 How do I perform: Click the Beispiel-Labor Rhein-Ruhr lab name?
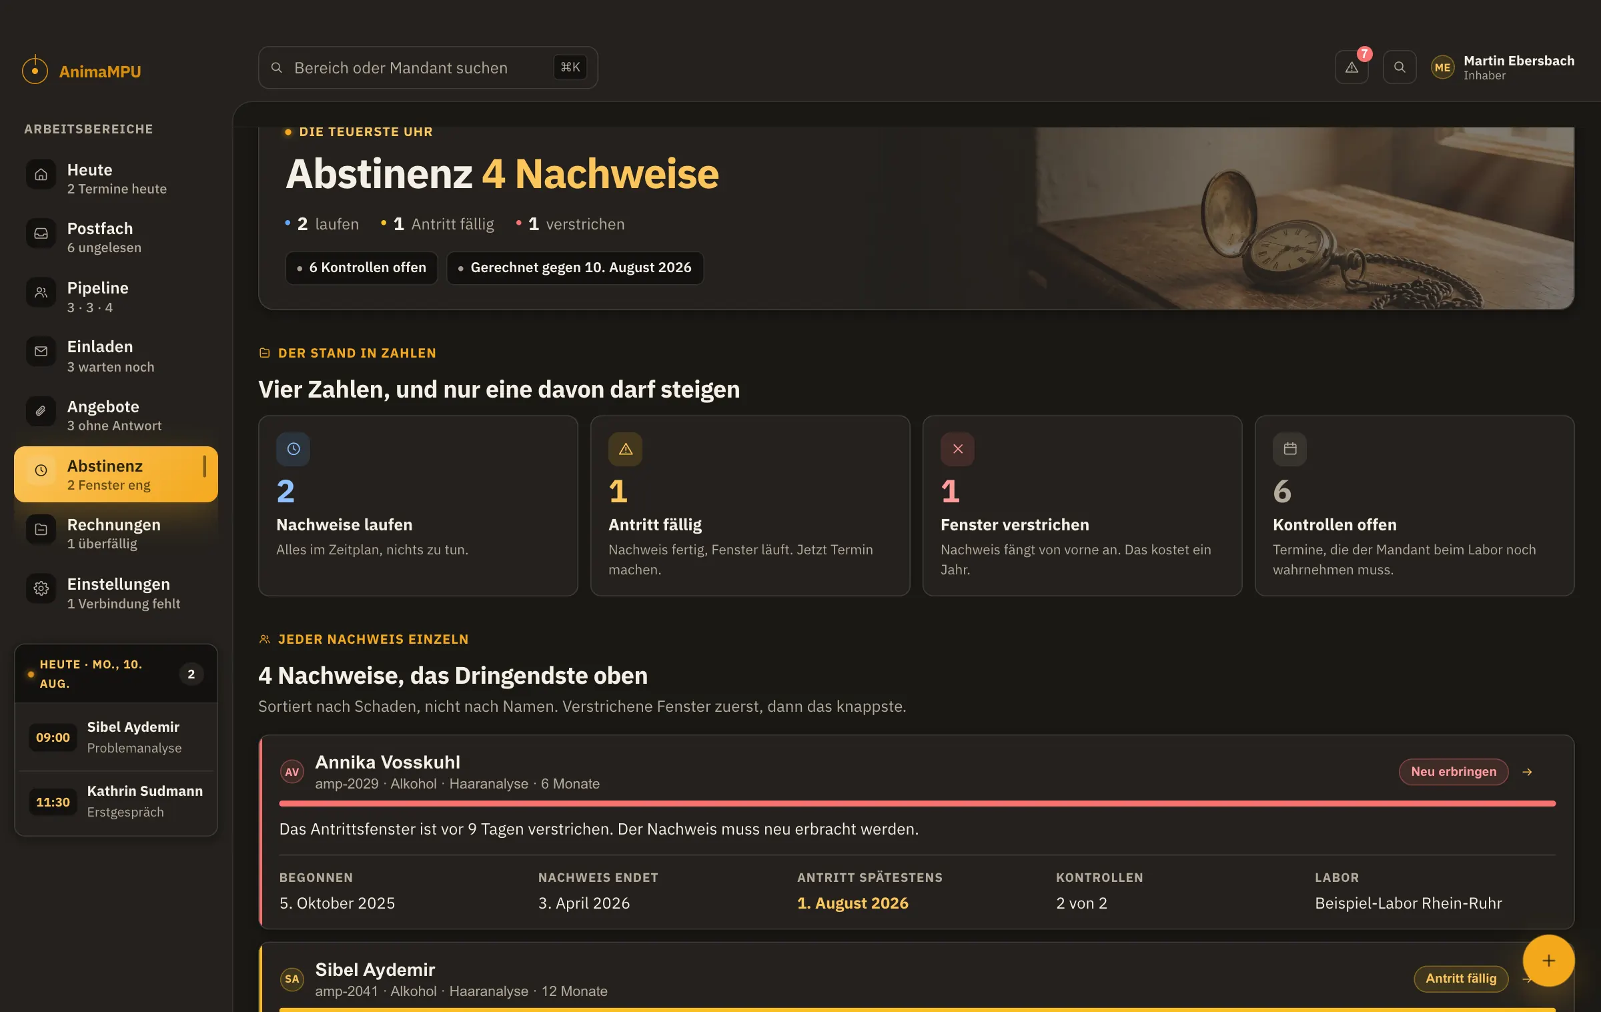1408,903
